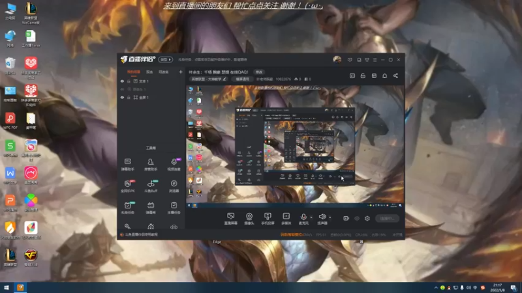Click the layout icon left of the bell
This screenshot has height=293, width=522.
pyautogui.click(x=374, y=76)
